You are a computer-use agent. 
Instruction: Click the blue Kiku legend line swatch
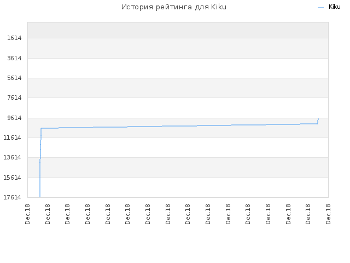[320, 8]
